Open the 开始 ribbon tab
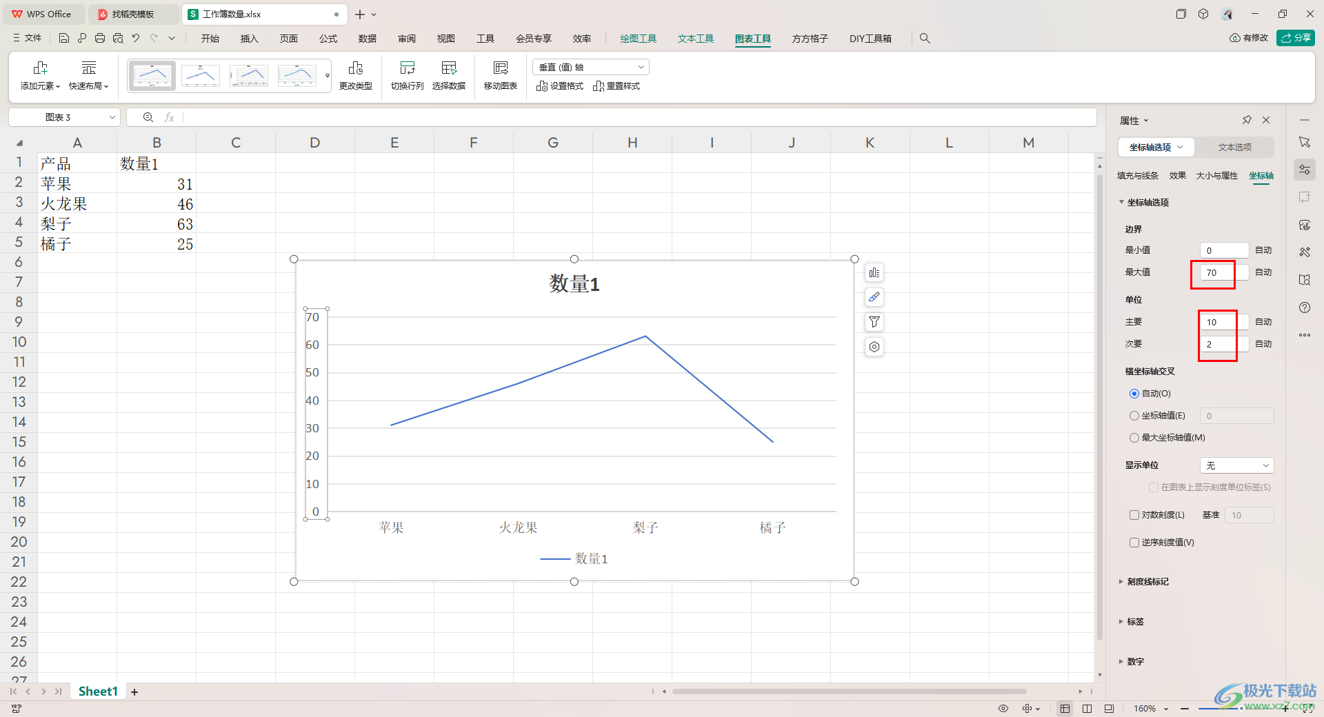This screenshot has height=717, width=1324. (x=210, y=39)
